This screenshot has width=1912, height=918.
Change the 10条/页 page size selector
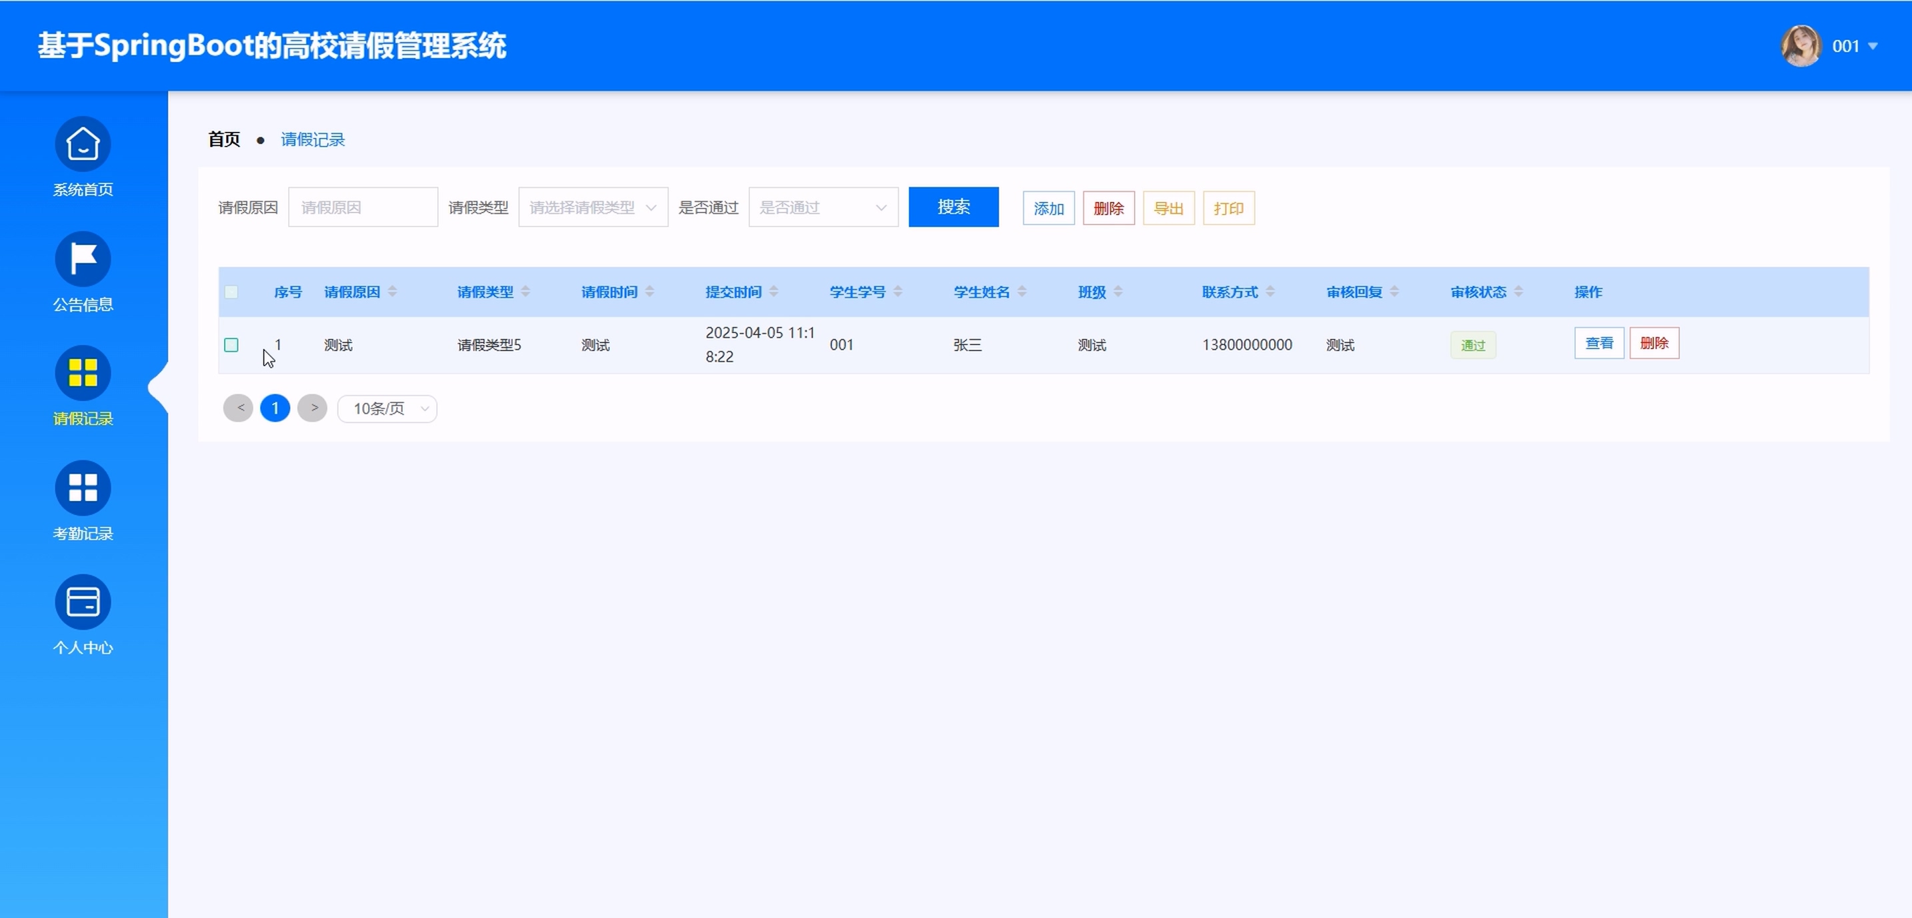pos(387,408)
